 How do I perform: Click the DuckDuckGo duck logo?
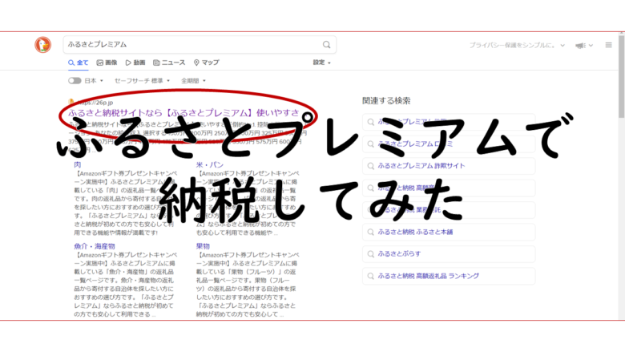[42, 45]
